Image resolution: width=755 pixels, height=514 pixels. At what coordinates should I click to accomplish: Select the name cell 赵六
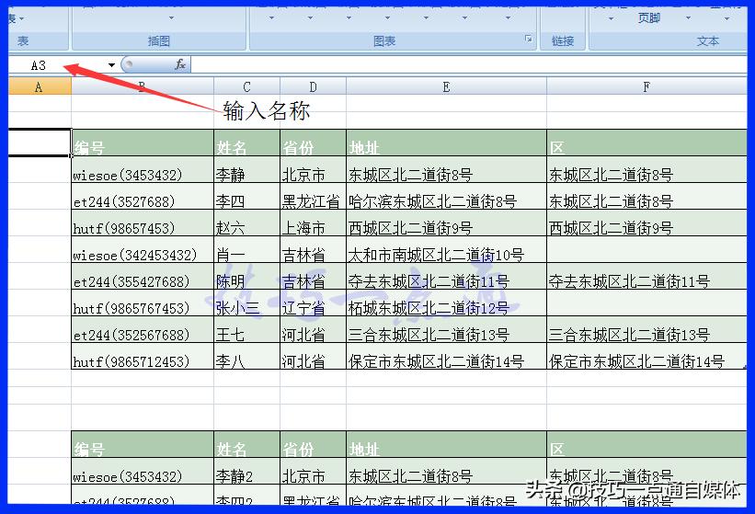click(247, 223)
